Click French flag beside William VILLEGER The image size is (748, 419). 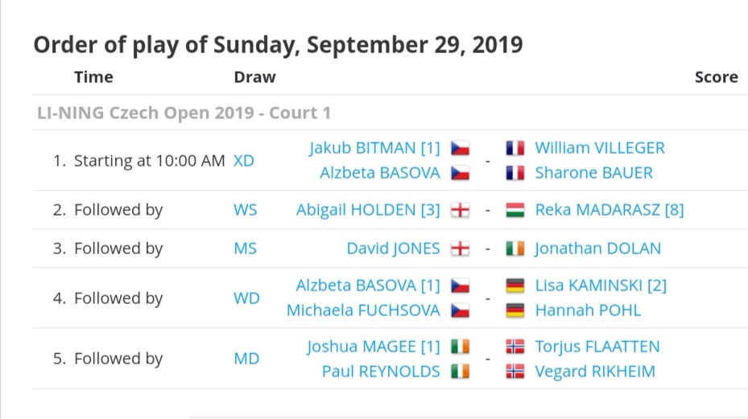click(x=515, y=148)
